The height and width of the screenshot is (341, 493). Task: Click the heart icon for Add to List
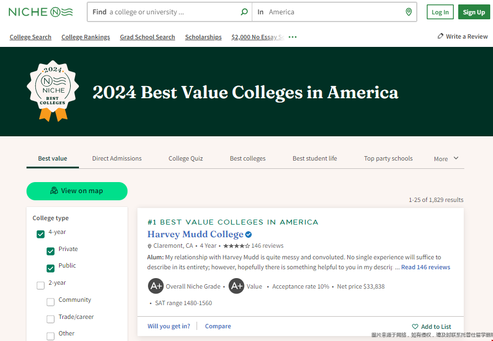point(415,327)
